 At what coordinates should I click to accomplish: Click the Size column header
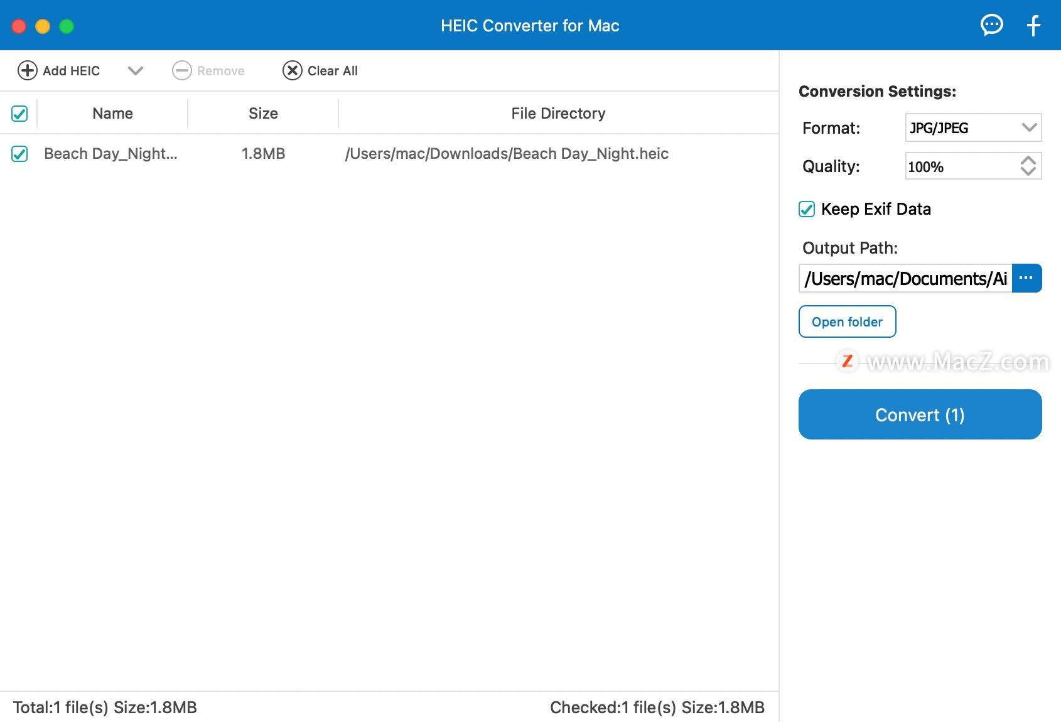tap(263, 114)
